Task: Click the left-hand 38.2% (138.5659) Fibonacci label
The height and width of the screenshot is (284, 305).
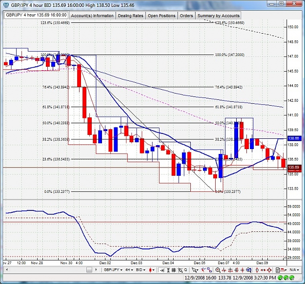Action: tap(56, 139)
